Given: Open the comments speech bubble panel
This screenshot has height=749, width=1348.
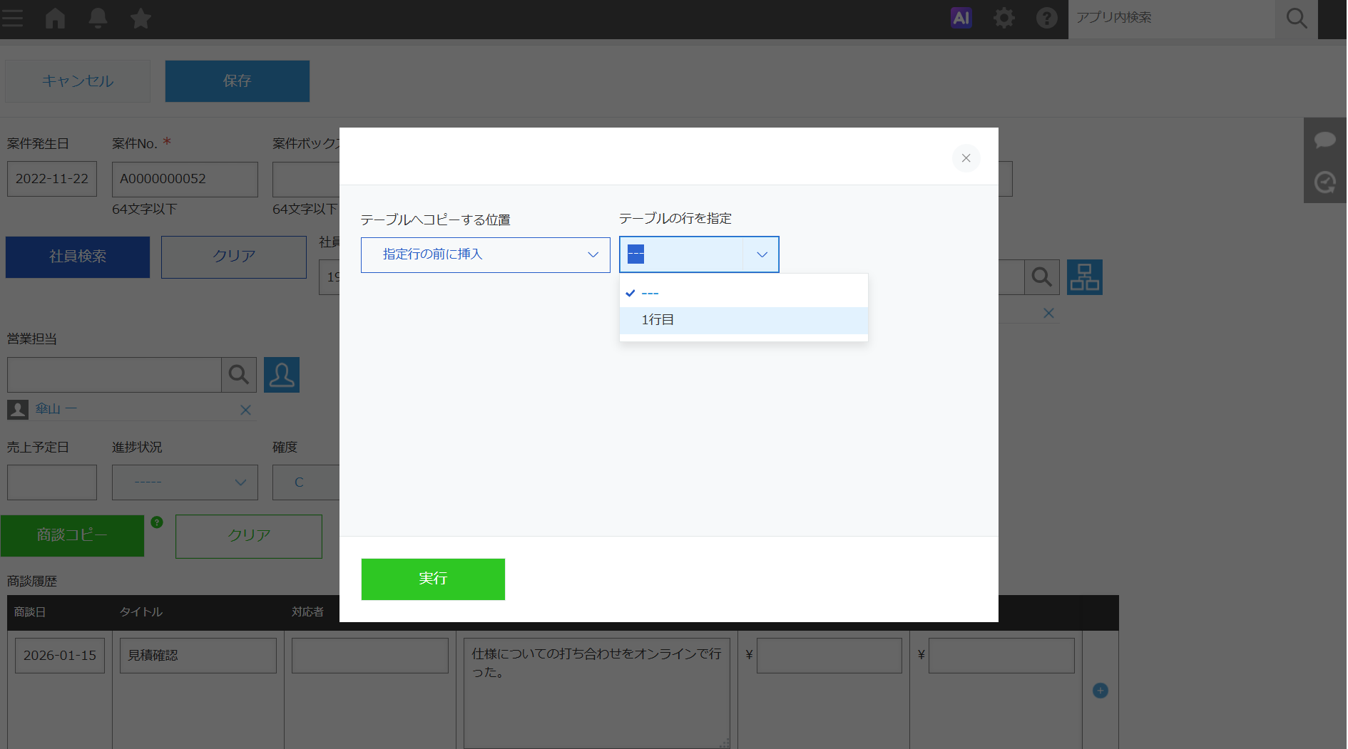Looking at the screenshot, I should click(x=1324, y=140).
